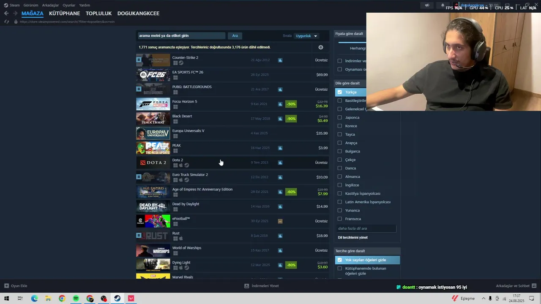Open the Uygunluk sort dropdown
Image resolution: width=541 pixels, height=304 pixels.
[x=306, y=36]
